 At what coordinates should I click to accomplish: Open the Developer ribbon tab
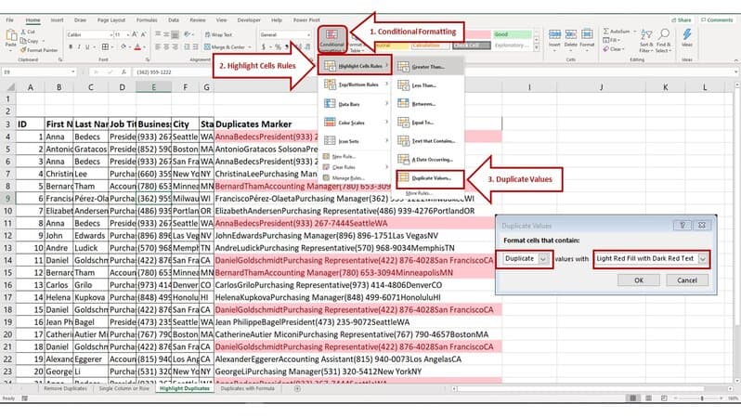(x=249, y=20)
